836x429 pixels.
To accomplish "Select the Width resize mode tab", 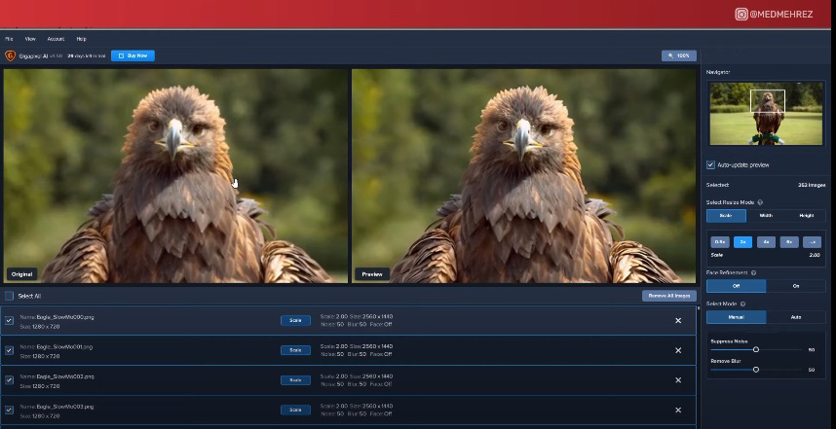I will pos(766,216).
